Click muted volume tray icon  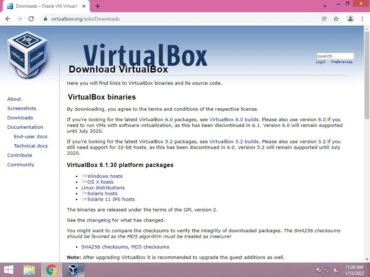pyautogui.click(x=336, y=270)
